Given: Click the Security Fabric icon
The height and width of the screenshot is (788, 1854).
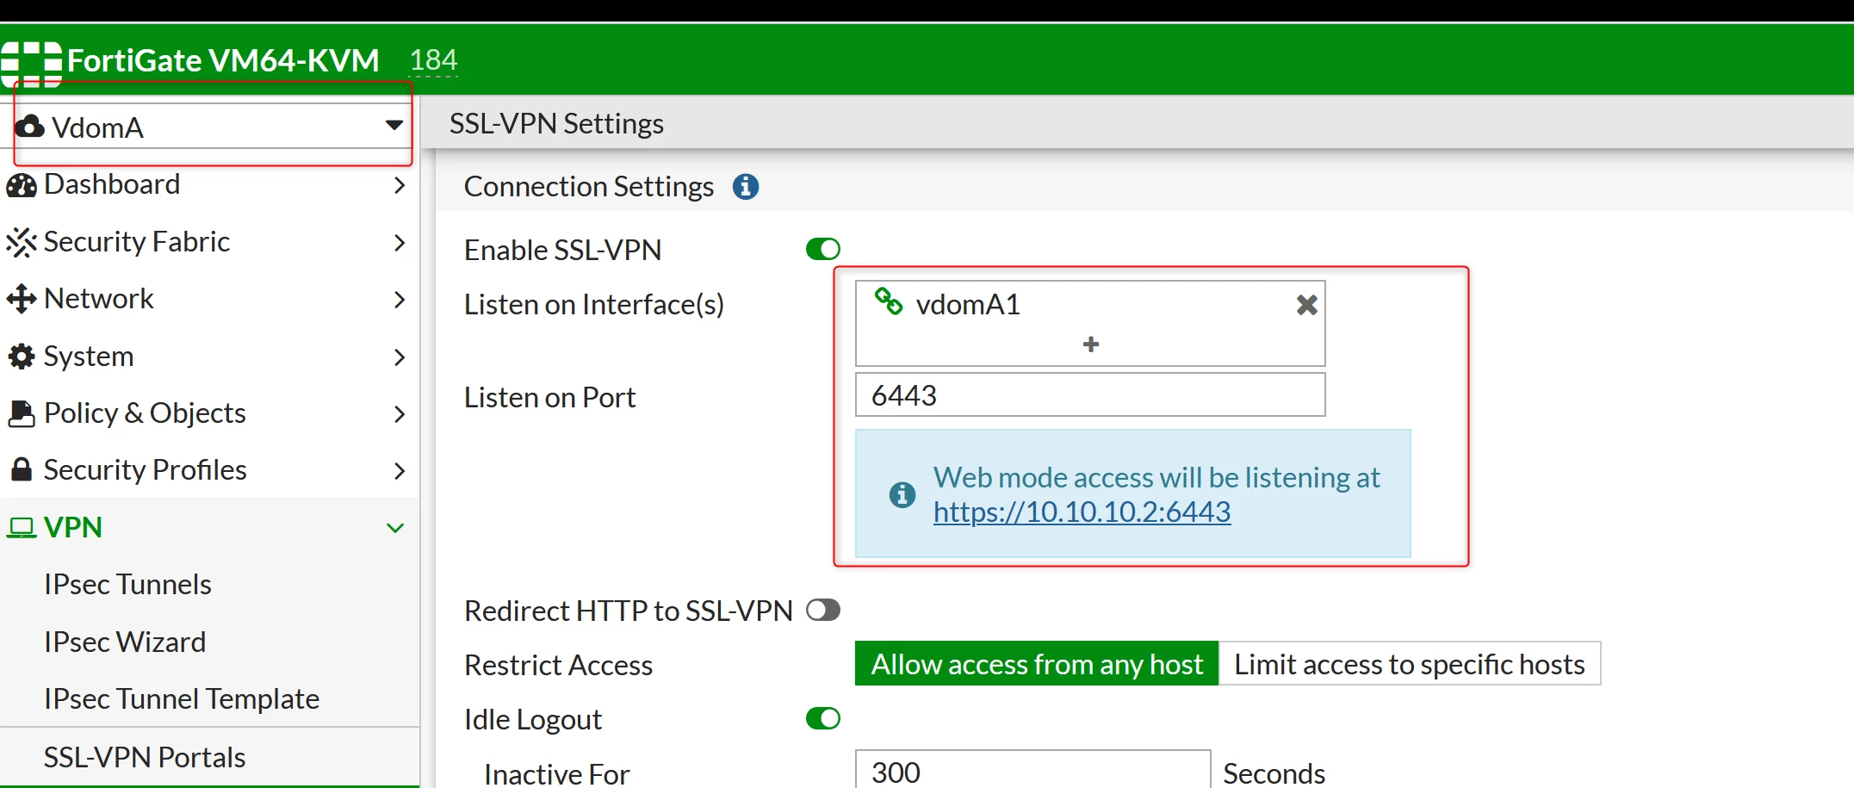Looking at the screenshot, I should (22, 242).
